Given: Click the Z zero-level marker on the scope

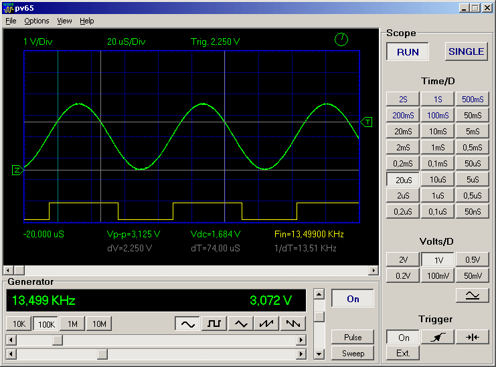Looking at the screenshot, I should [17, 170].
